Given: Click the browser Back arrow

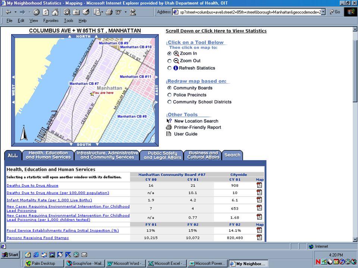Looking at the screenshot, I should click(8, 12).
